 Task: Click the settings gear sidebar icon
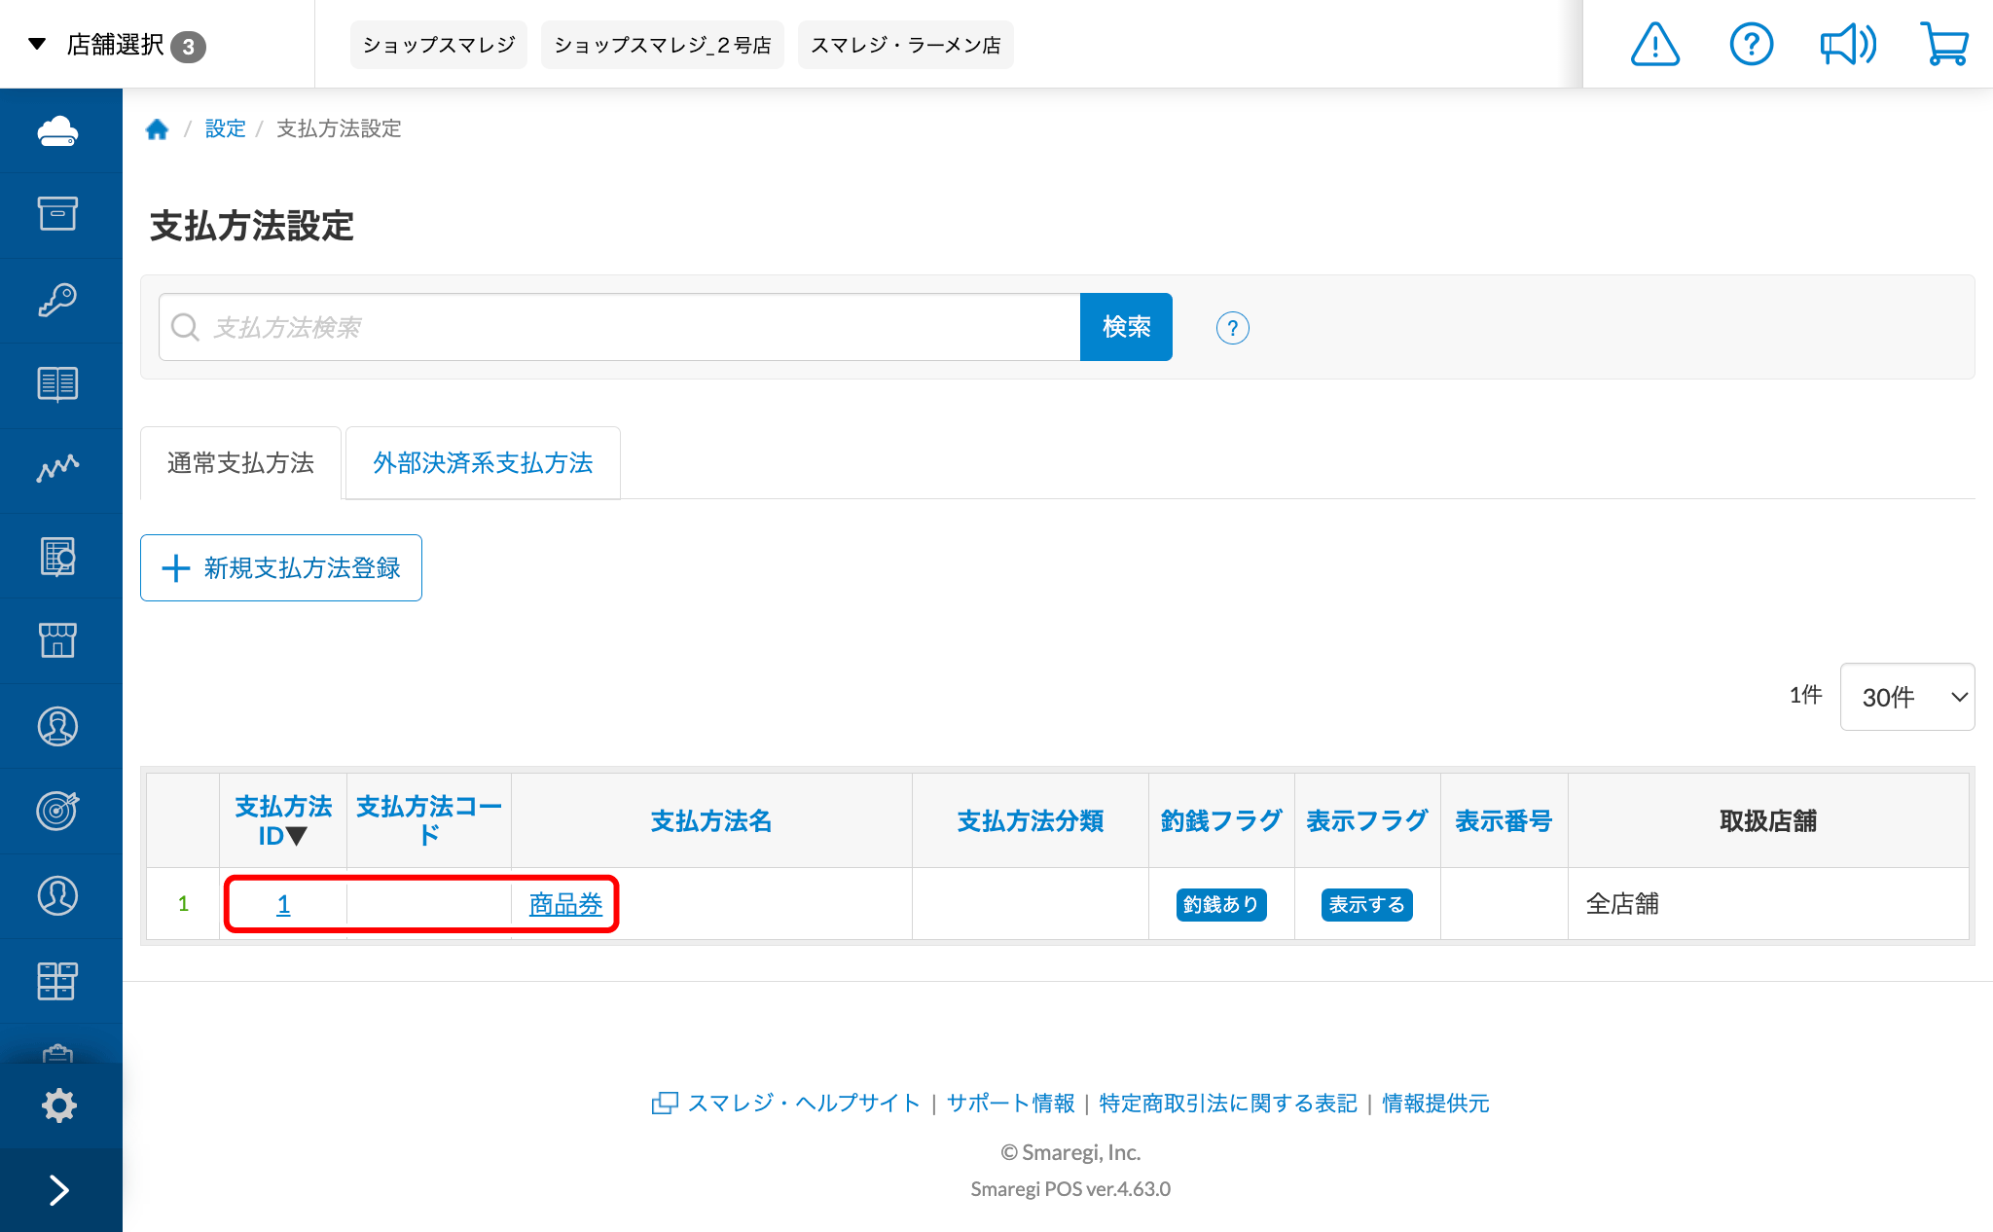58,1105
